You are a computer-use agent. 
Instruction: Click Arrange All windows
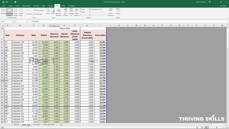[71, 12]
